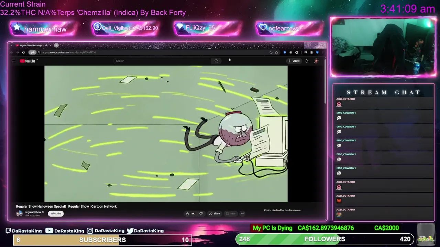Click the 3:41:09 am clock
This screenshot has width=440, height=247.
click(408, 9)
